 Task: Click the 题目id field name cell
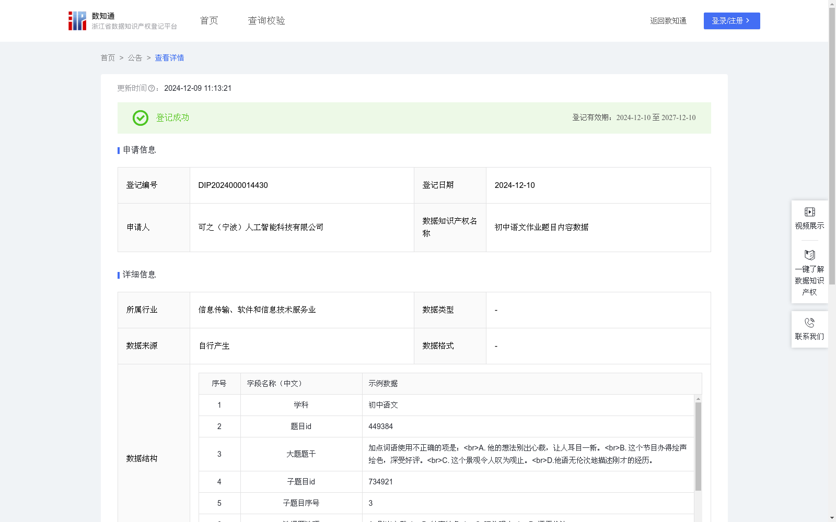pyautogui.click(x=301, y=426)
